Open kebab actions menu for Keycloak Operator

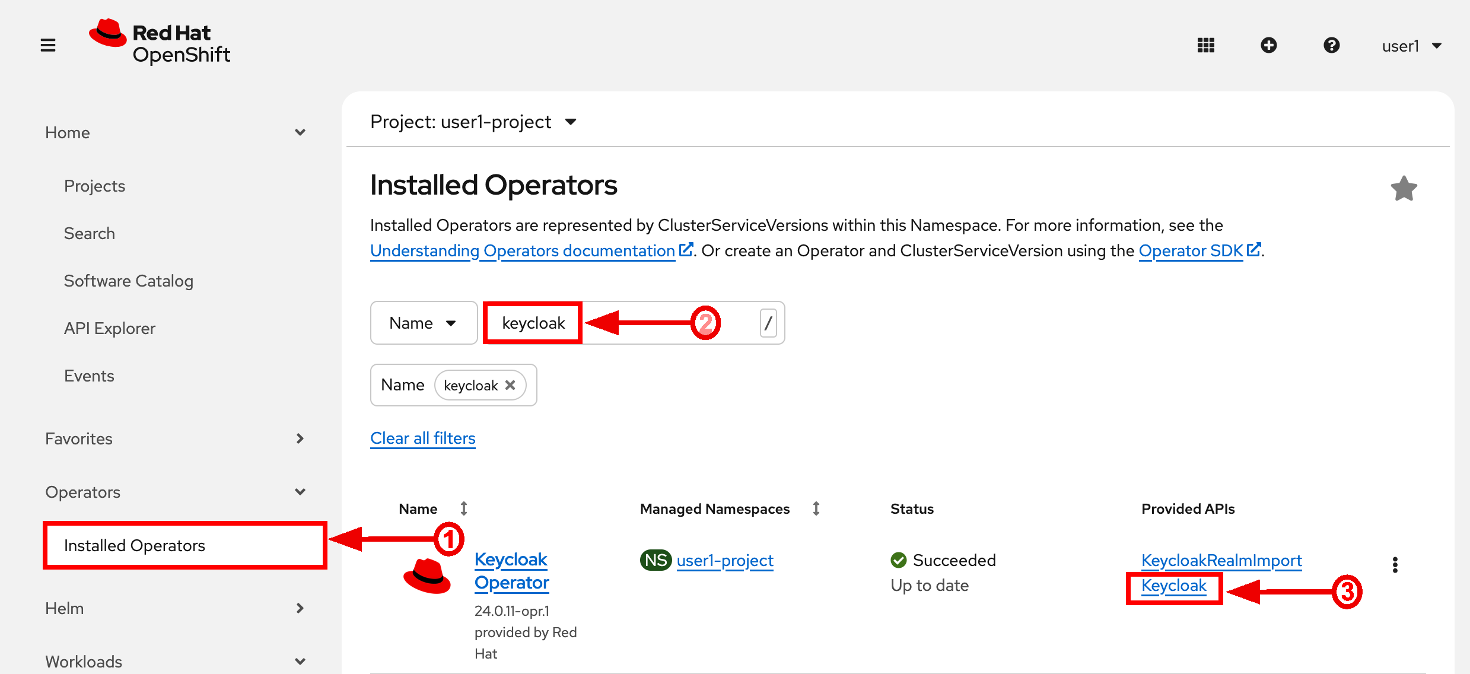(x=1395, y=565)
